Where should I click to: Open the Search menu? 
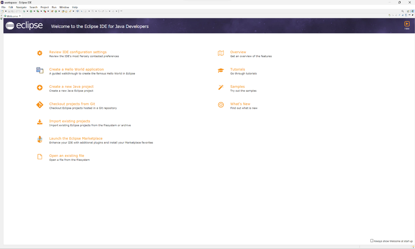pyautogui.click(x=34, y=7)
